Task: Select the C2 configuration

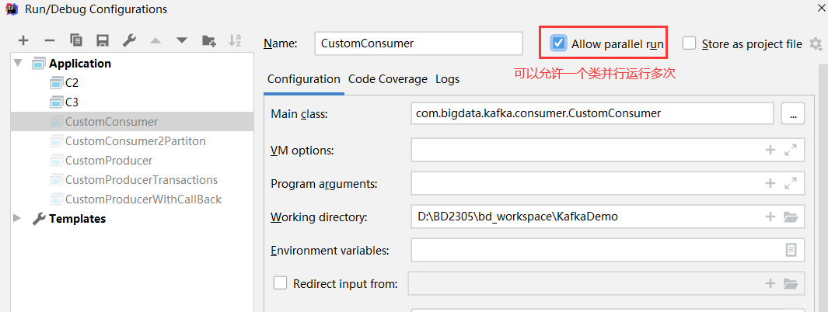Action: 72,83
